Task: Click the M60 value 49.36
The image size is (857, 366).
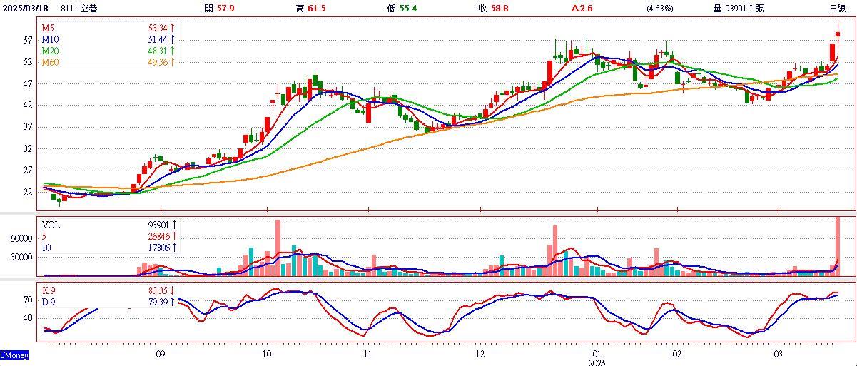Action: click(157, 62)
